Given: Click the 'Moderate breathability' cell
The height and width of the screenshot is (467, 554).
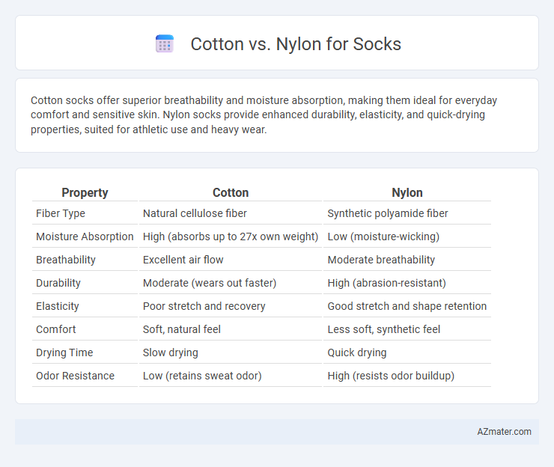Looking at the screenshot, I should (381, 260).
